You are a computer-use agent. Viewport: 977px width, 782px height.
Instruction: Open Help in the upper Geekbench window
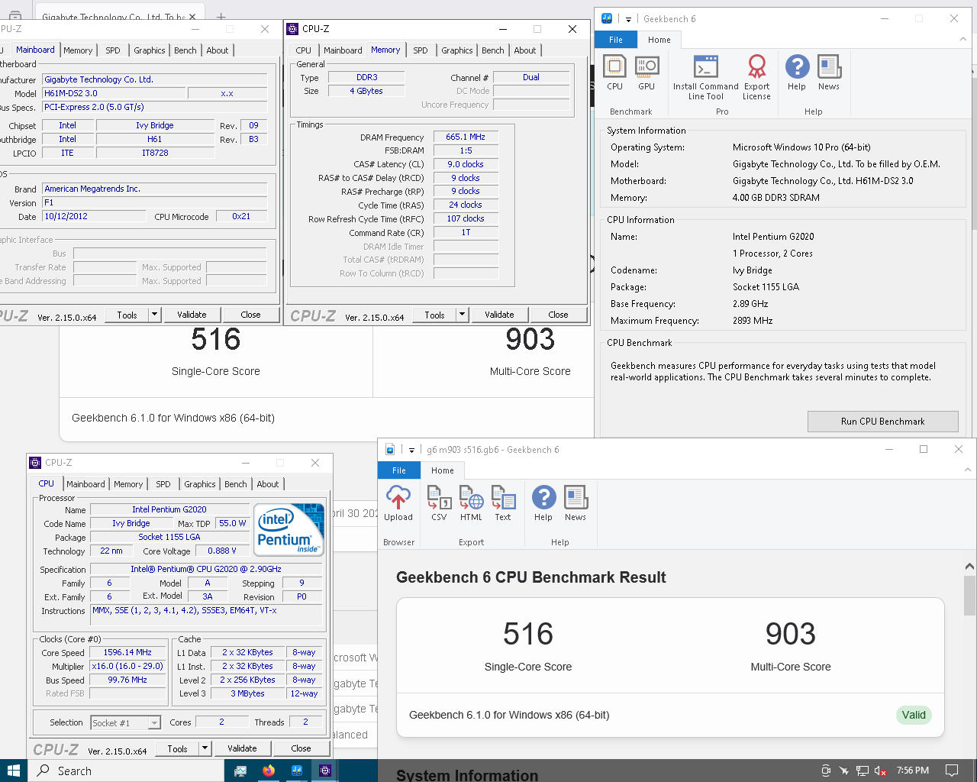coord(797,73)
